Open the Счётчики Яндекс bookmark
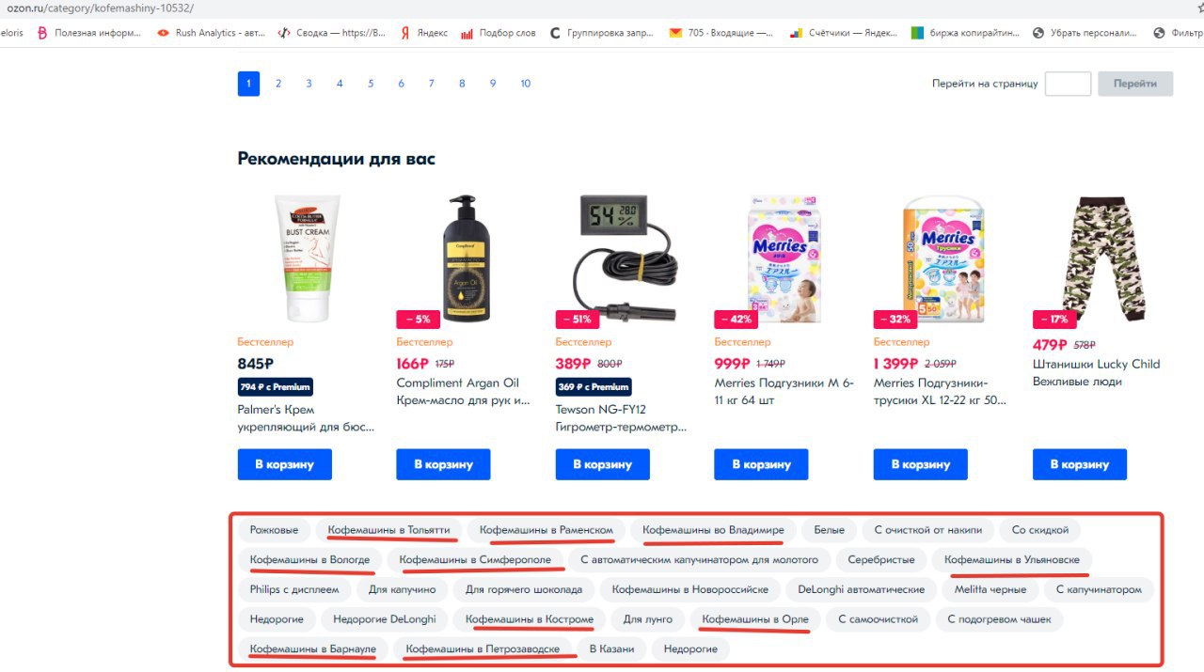 click(x=844, y=33)
